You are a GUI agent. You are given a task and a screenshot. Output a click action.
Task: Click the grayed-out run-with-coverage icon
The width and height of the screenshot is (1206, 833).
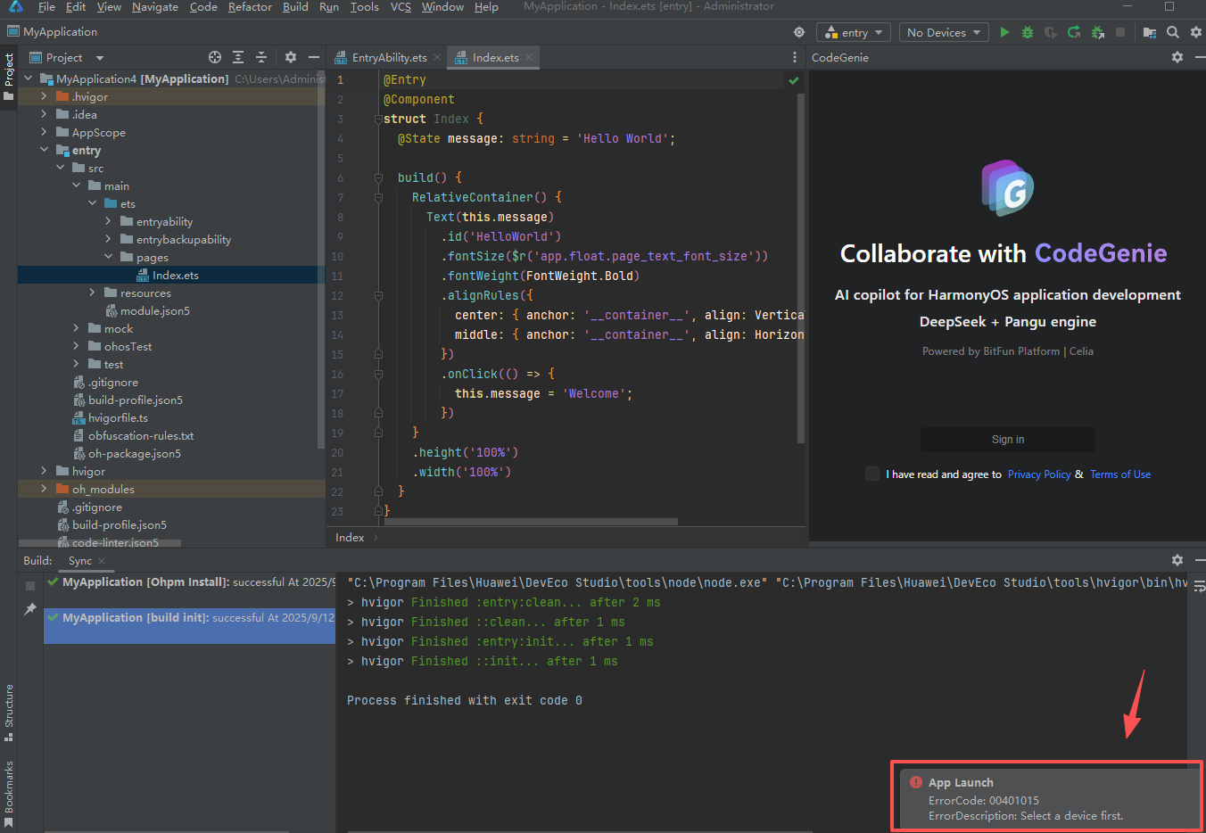(x=1051, y=32)
